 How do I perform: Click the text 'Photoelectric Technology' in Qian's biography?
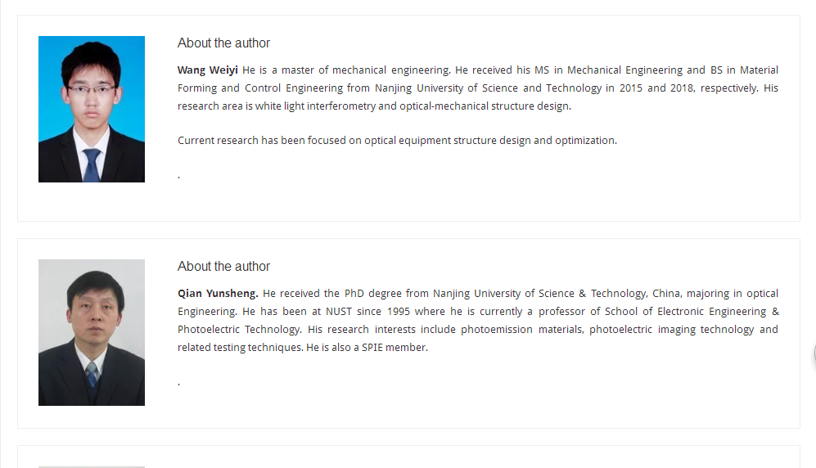tap(238, 330)
